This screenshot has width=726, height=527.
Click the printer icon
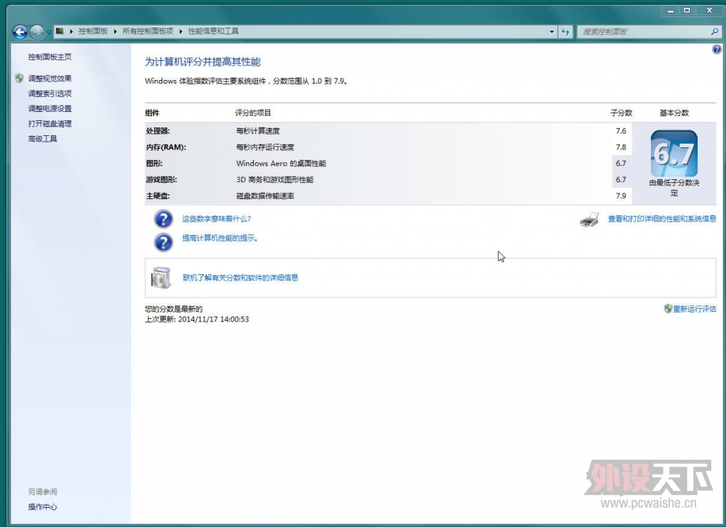tap(589, 220)
